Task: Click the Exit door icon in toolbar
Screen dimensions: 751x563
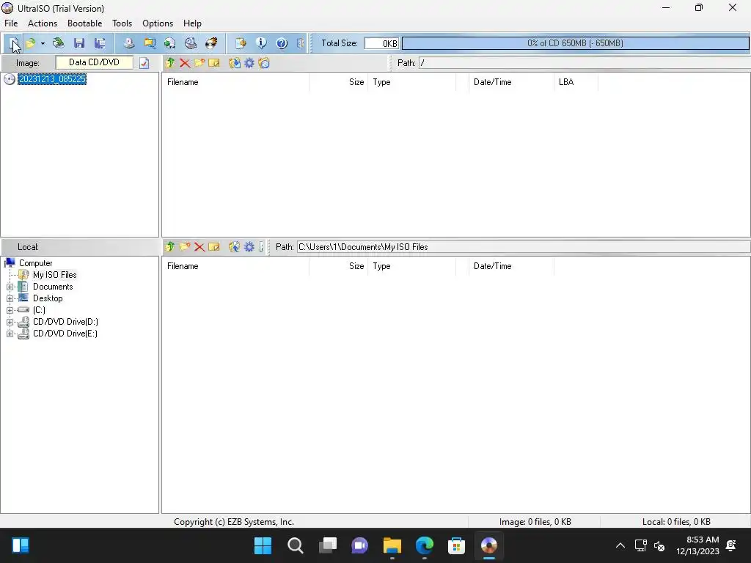Action: tap(300, 43)
